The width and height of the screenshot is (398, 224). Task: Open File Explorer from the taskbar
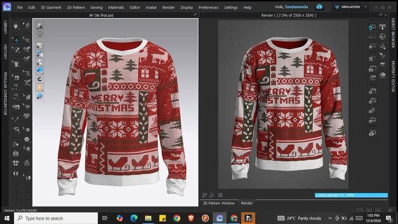coord(148,218)
